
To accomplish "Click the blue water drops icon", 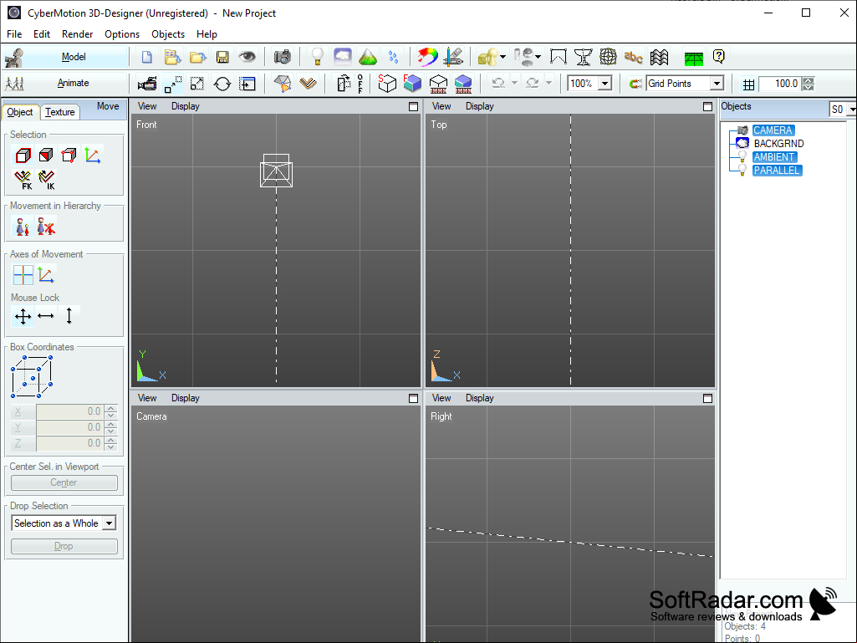I will tap(393, 57).
